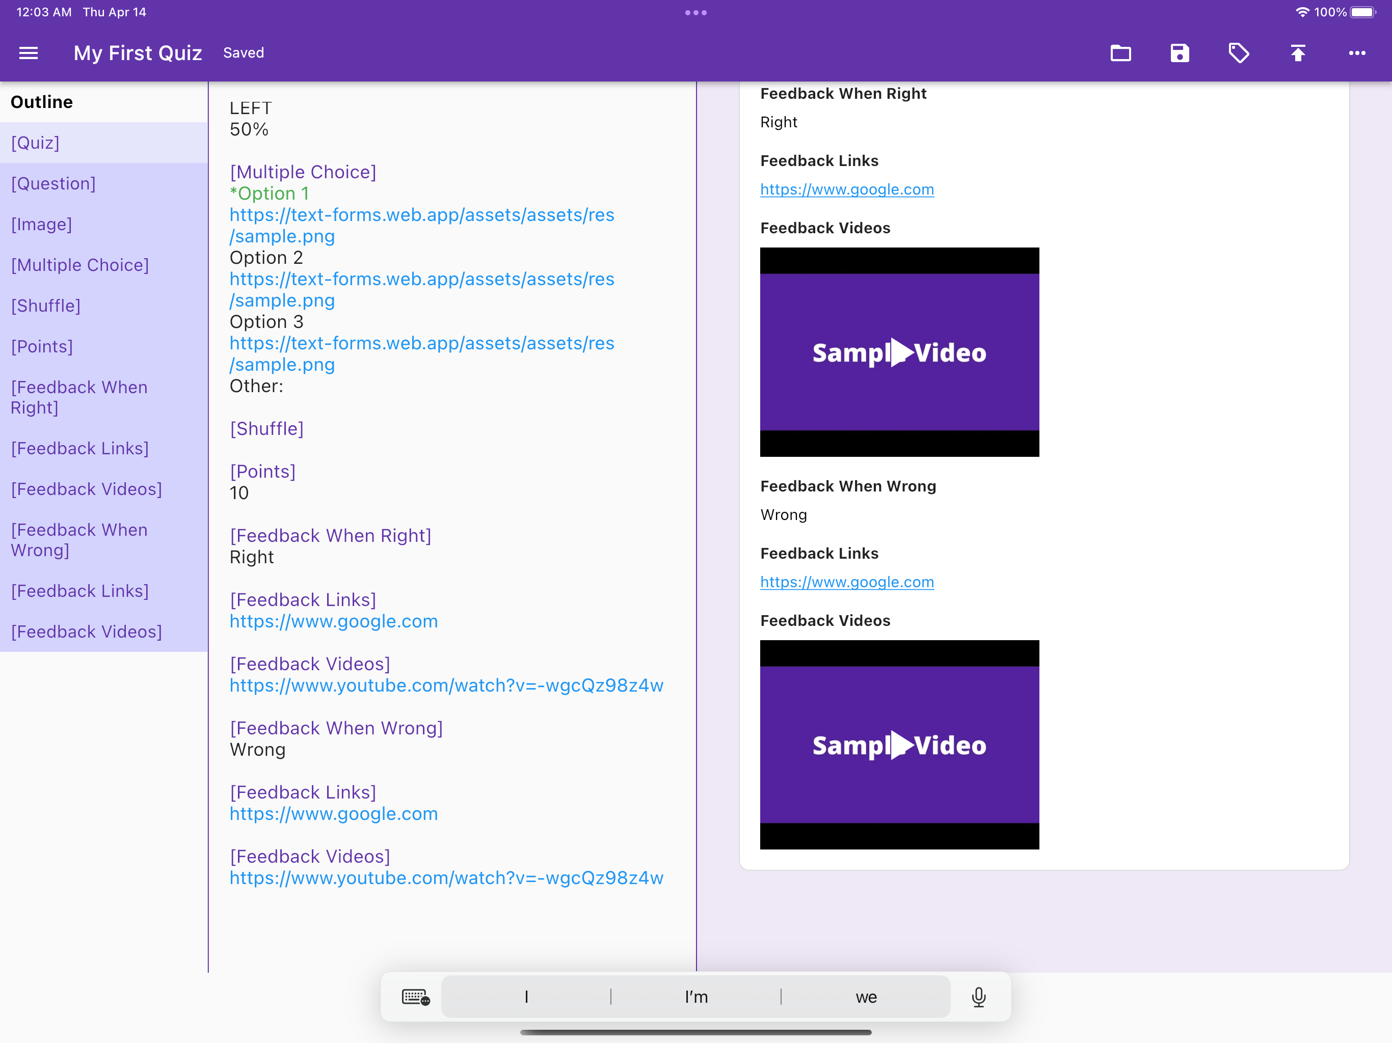Click the points value 10 in editor
The height and width of the screenshot is (1043, 1392).
tap(239, 492)
